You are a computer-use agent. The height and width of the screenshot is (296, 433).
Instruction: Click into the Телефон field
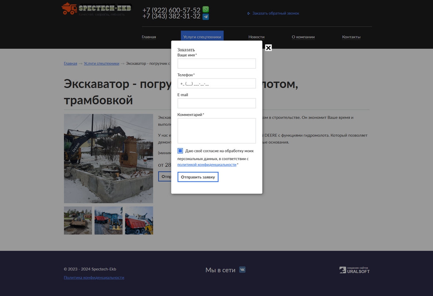coord(216,83)
